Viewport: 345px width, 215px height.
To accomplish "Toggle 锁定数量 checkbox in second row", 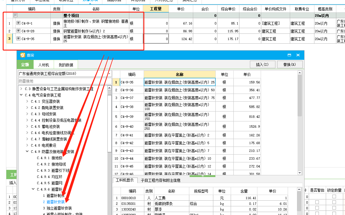I will (334, 202).
